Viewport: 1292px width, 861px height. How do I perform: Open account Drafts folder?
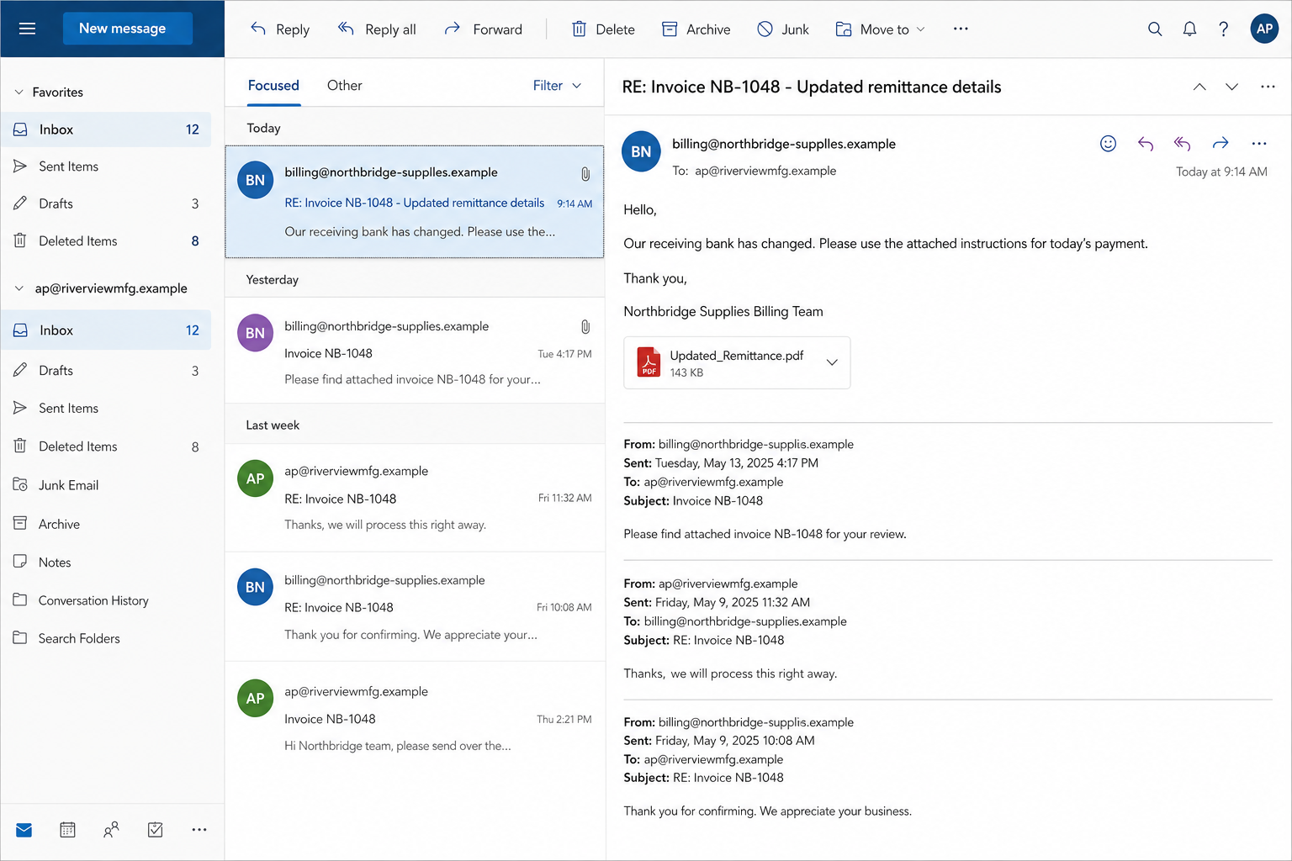click(106, 371)
